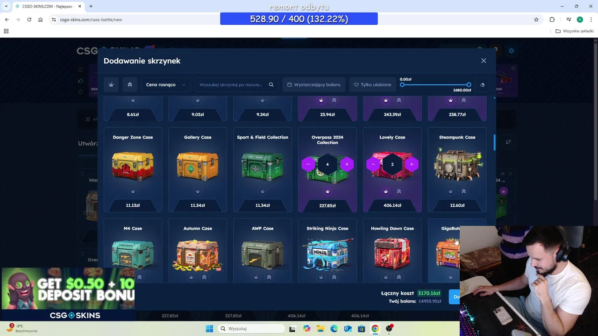Viewport: 598px width, 336px height.
Task: Click the Twój balans 14955.95zł text
Action: tap(415, 301)
